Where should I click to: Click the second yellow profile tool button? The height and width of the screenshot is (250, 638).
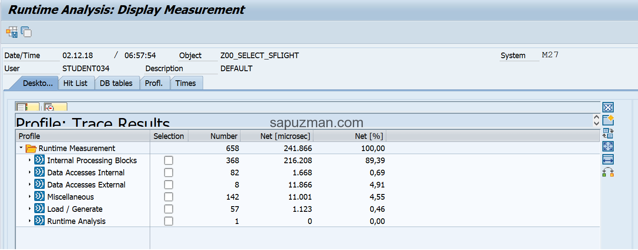click(55, 107)
